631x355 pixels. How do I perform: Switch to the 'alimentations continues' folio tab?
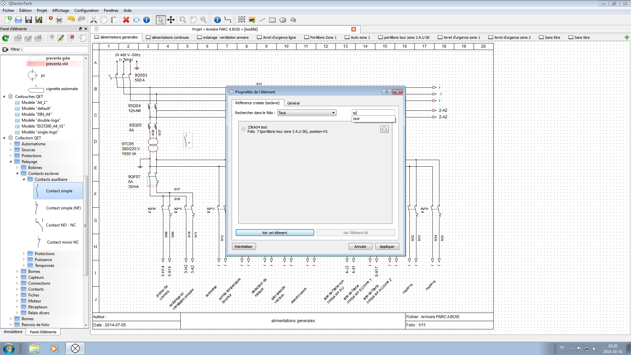[167, 37]
